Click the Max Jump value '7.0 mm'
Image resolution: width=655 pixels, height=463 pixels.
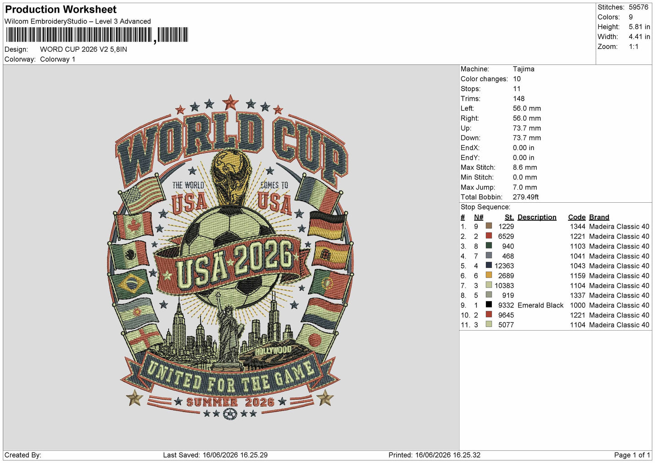click(525, 187)
